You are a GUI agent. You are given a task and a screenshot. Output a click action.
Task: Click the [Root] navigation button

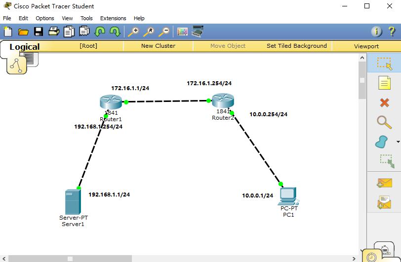click(x=88, y=46)
